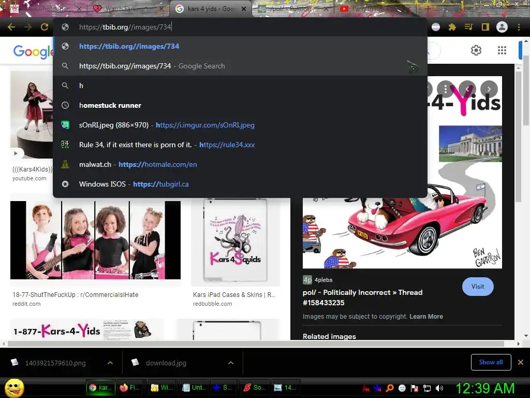Go back using the browser back arrow
This screenshot has width=530, height=398.
click(11, 27)
